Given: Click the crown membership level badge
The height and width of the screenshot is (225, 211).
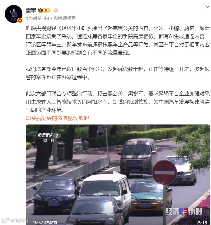Looking at the screenshot, I should (x=44, y=10).
